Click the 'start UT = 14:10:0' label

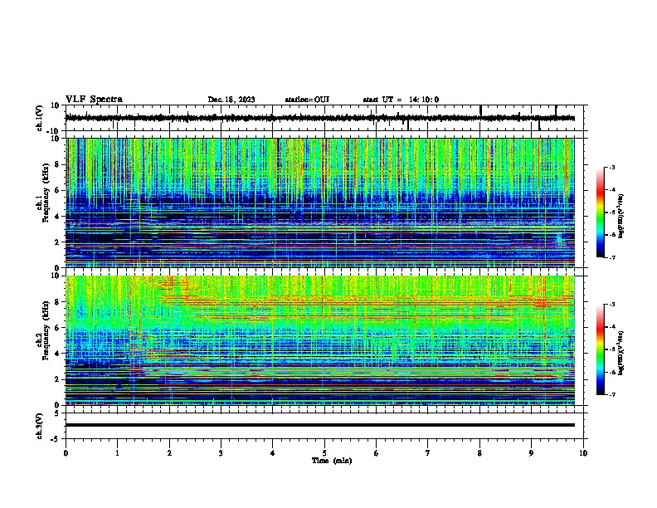401,100
